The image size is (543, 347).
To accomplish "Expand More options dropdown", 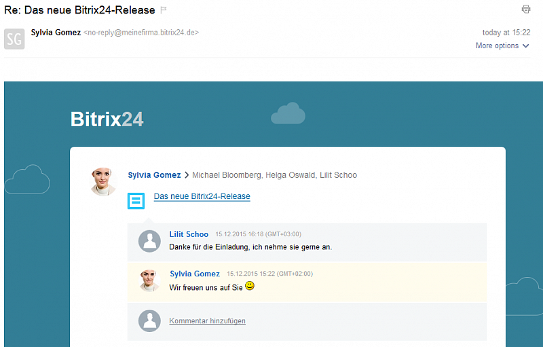I will coord(502,45).
